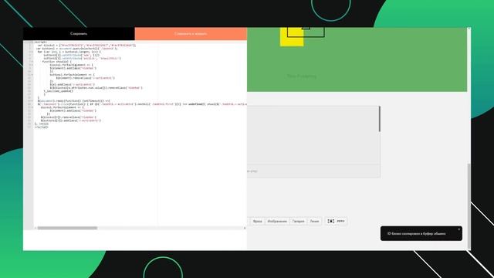The image size is (494, 278).
Task: Click the dark scrollbar thumb of the gray block
Action: (379, 119)
